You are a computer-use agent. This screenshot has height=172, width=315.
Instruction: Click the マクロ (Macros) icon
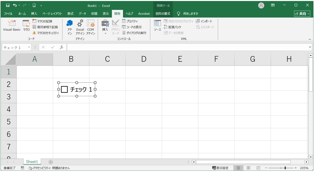[x=26, y=26]
